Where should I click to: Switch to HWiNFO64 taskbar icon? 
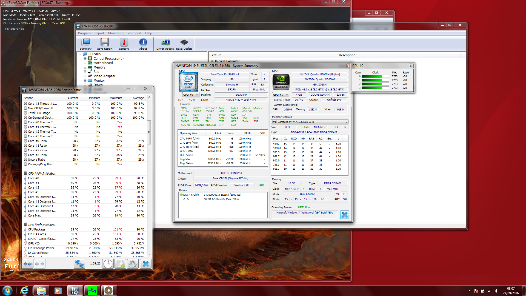[x=75, y=291]
